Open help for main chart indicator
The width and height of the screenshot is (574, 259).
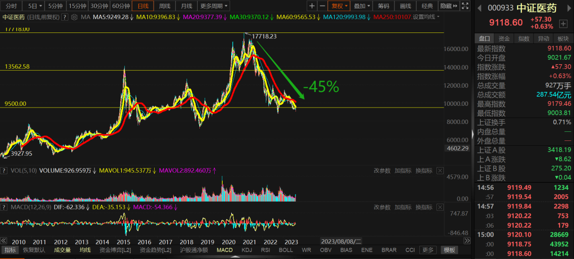pyautogui.click(x=65, y=17)
